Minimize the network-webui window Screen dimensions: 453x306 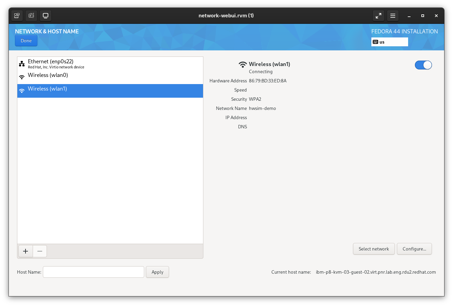pos(409,16)
